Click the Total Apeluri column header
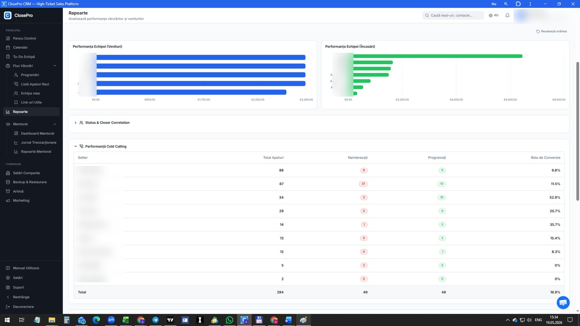This screenshot has height=326, width=580. coord(273,158)
